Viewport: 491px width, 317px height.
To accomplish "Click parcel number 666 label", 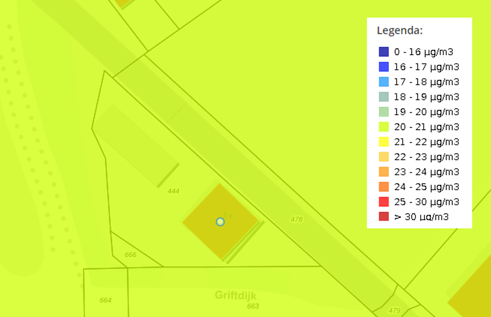I will pyautogui.click(x=131, y=255).
